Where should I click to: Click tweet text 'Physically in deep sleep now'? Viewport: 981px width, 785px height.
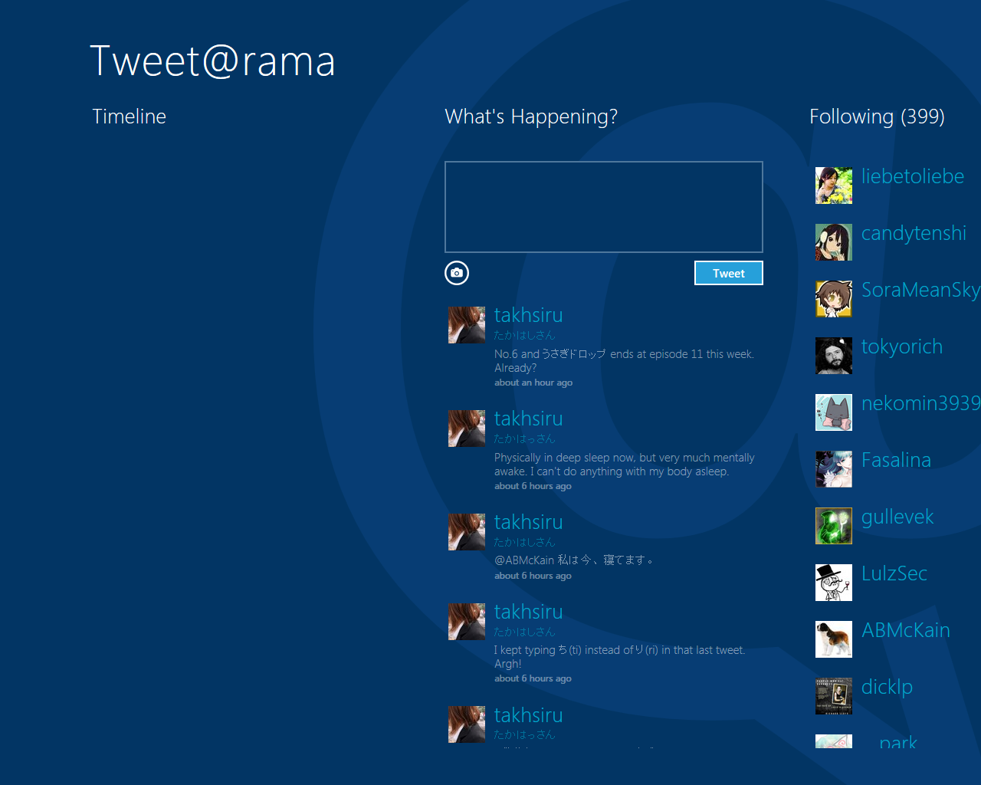[x=625, y=465]
